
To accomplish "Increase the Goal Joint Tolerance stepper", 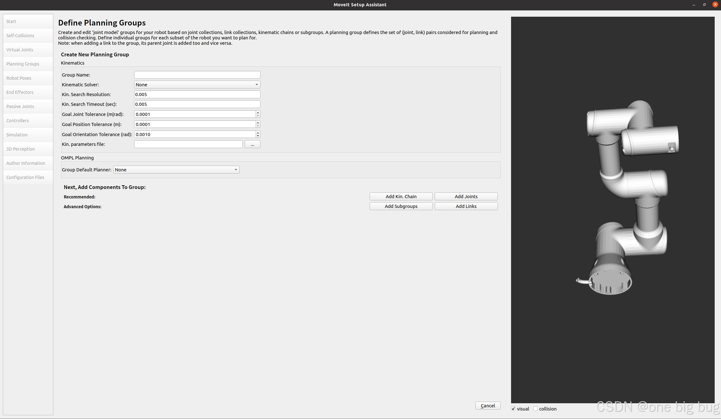I will coord(258,112).
